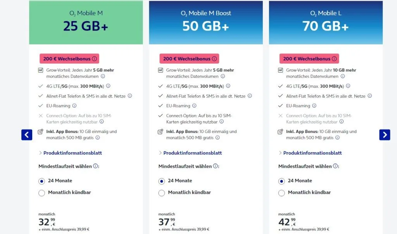
Task: Choose Monatlich kündbar for O2 Mobile L
Action: [282, 193]
